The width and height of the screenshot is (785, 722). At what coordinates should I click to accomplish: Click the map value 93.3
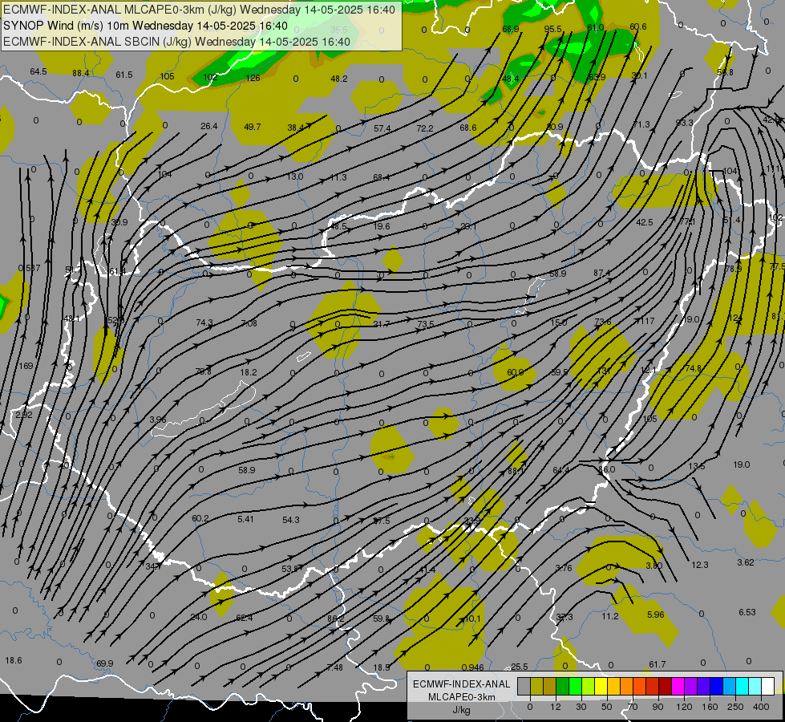(685, 123)
